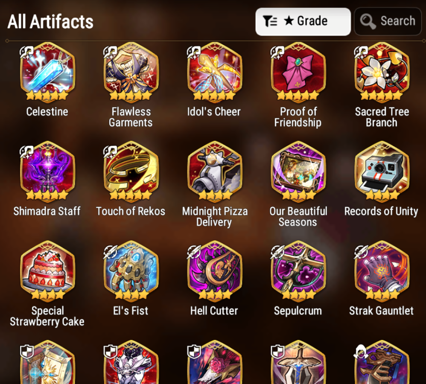Open the Search box for artifacts
This screenshot has width=426, height=384.
[388, 21]
